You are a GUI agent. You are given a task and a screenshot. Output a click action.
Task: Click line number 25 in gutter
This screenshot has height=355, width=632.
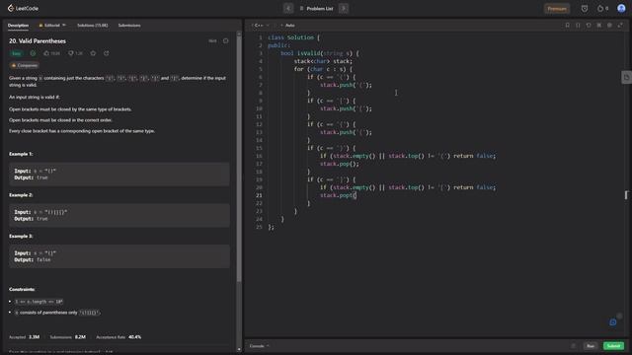[x=259, y=227]
